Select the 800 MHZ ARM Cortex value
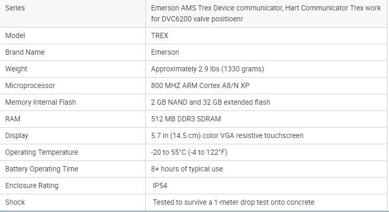 click(200, 85)
